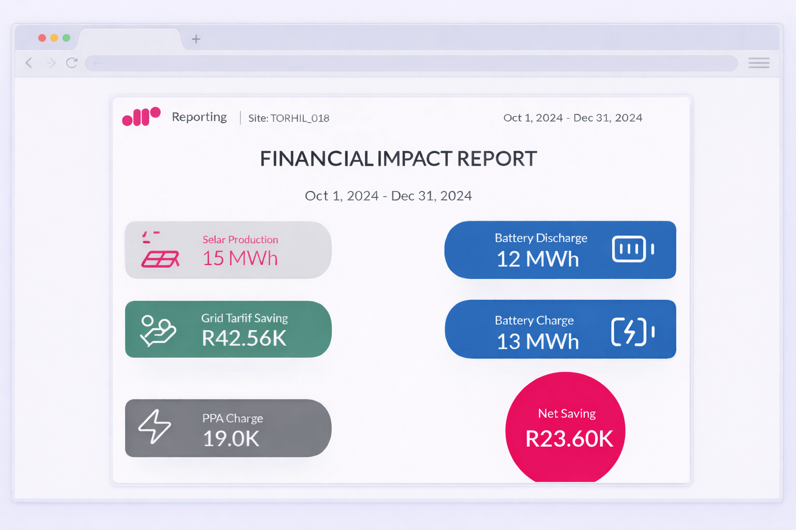Select the Grid Tariff Saving R42.56K value

(244, 338)
